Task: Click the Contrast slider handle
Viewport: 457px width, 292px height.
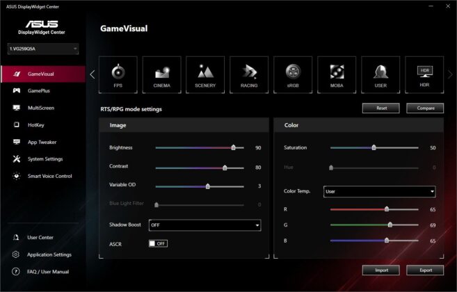Action: point(225,168)
